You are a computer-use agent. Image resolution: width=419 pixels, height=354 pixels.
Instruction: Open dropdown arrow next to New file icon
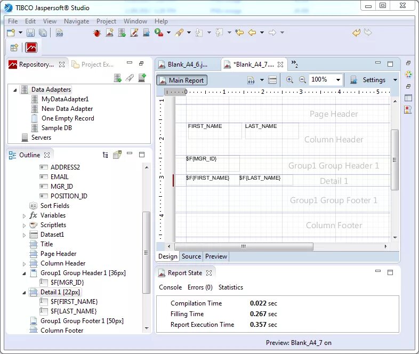coord(20,33)
